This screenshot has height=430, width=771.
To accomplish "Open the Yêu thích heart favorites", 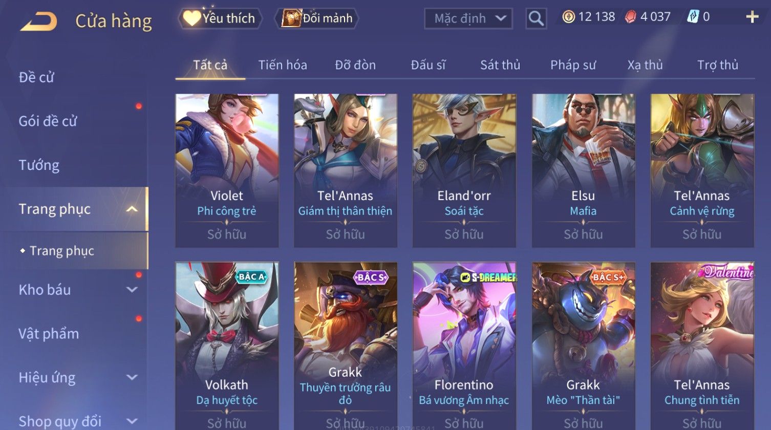I will [220, 18].
